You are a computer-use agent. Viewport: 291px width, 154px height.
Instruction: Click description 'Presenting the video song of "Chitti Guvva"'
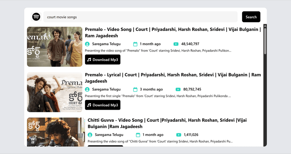tap(160, 141)
